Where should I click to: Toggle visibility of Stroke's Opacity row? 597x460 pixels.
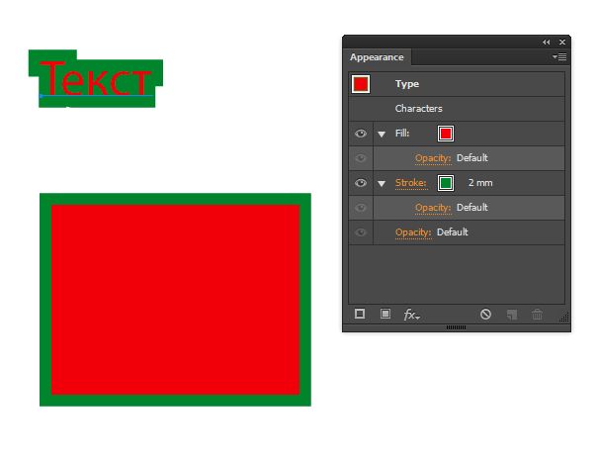[361, 208]
